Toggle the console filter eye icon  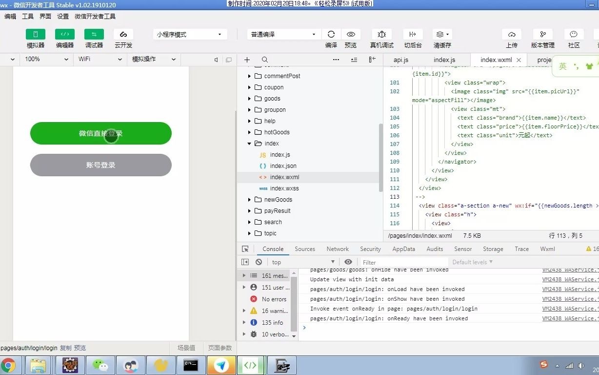click(348, 262)
